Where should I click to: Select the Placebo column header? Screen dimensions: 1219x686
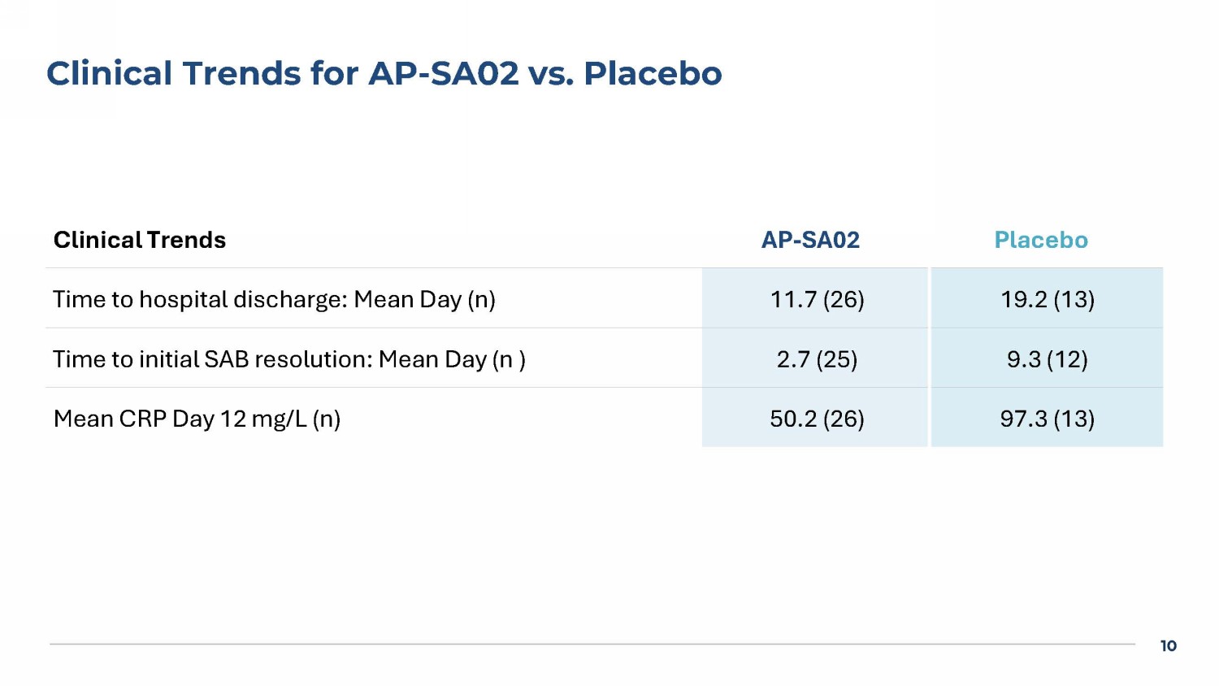coord(1041,240)
